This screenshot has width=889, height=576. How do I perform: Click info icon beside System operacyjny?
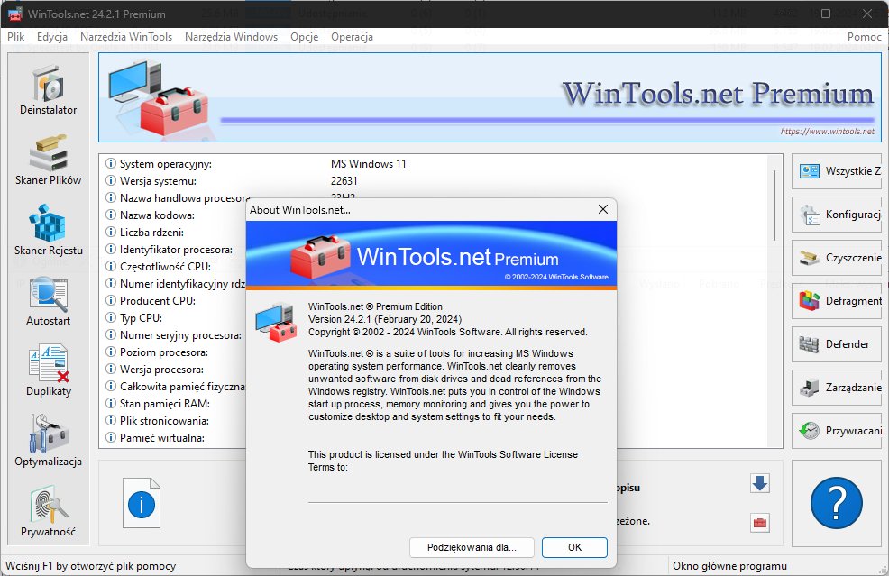(x=111, y=164)
